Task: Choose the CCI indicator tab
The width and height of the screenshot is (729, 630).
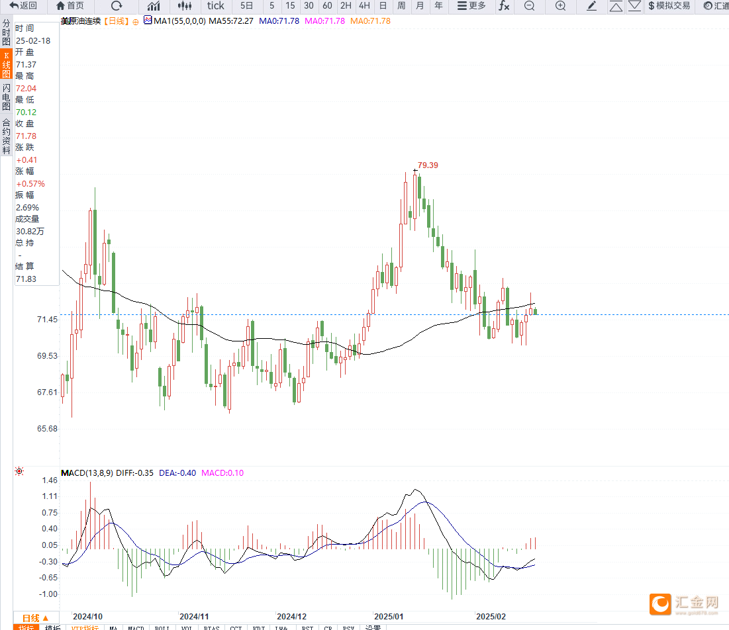Action: pyautogui.click(x=236, y=627)
